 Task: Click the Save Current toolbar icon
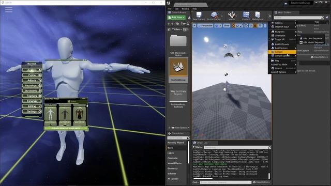coord(199,16)
